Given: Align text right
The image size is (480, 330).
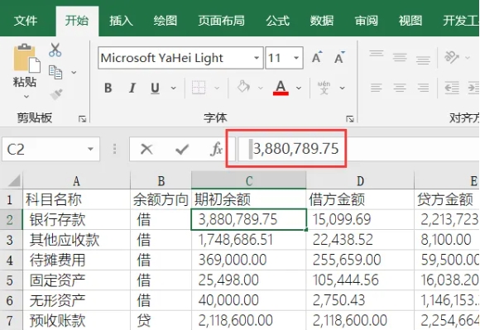Looking at the screenshot, I should click(x=423, y=88).
